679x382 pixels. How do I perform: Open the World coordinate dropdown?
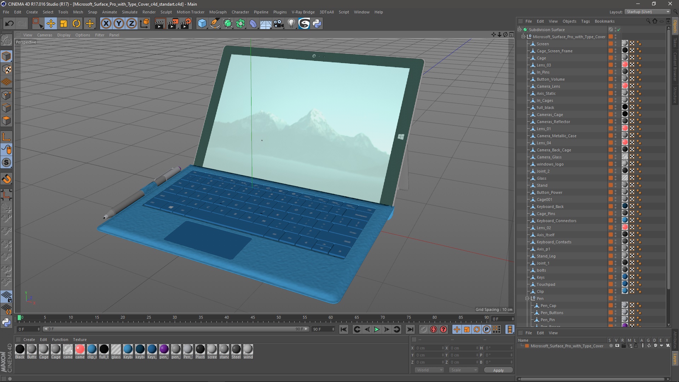click(429, 370)
